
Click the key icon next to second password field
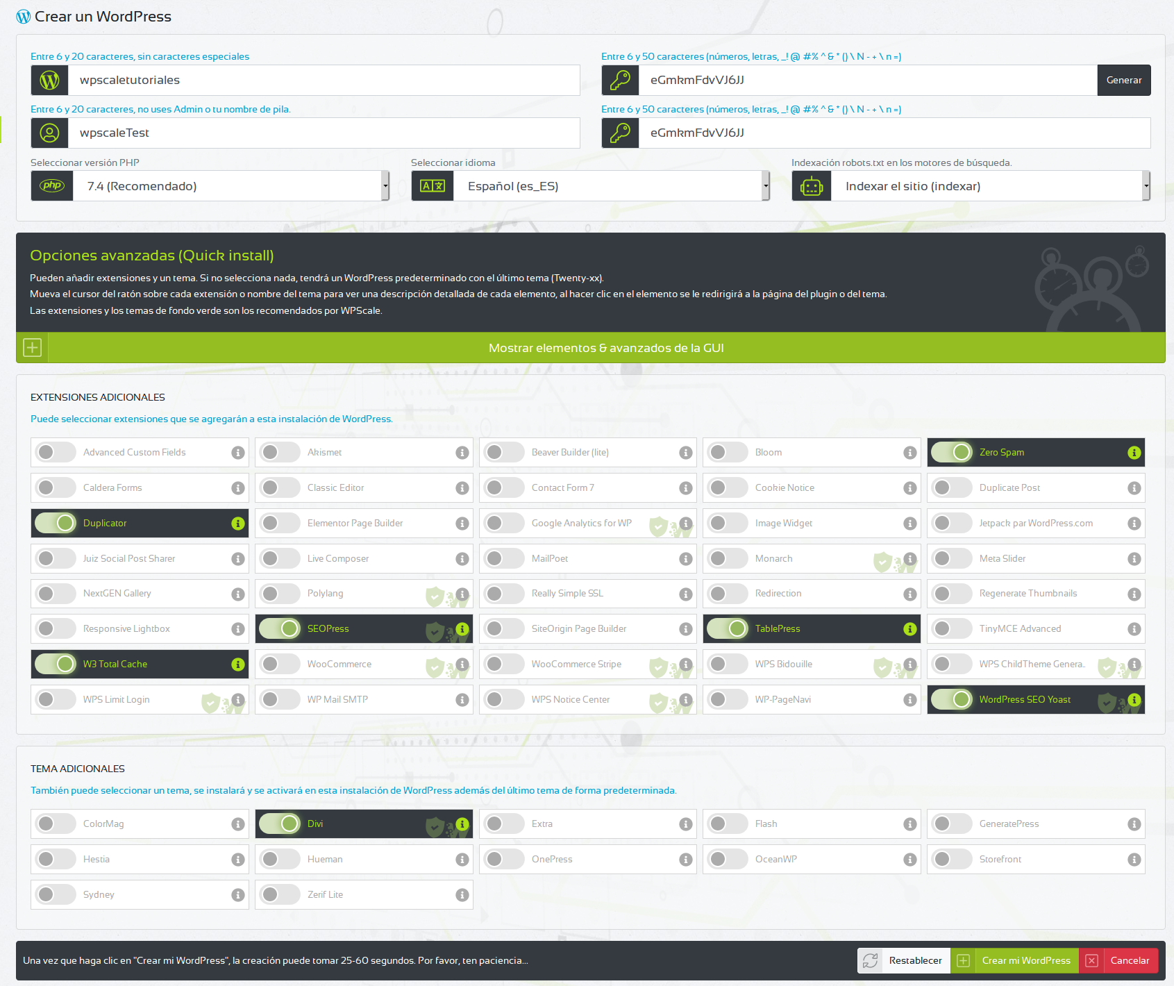pos(620,133)
